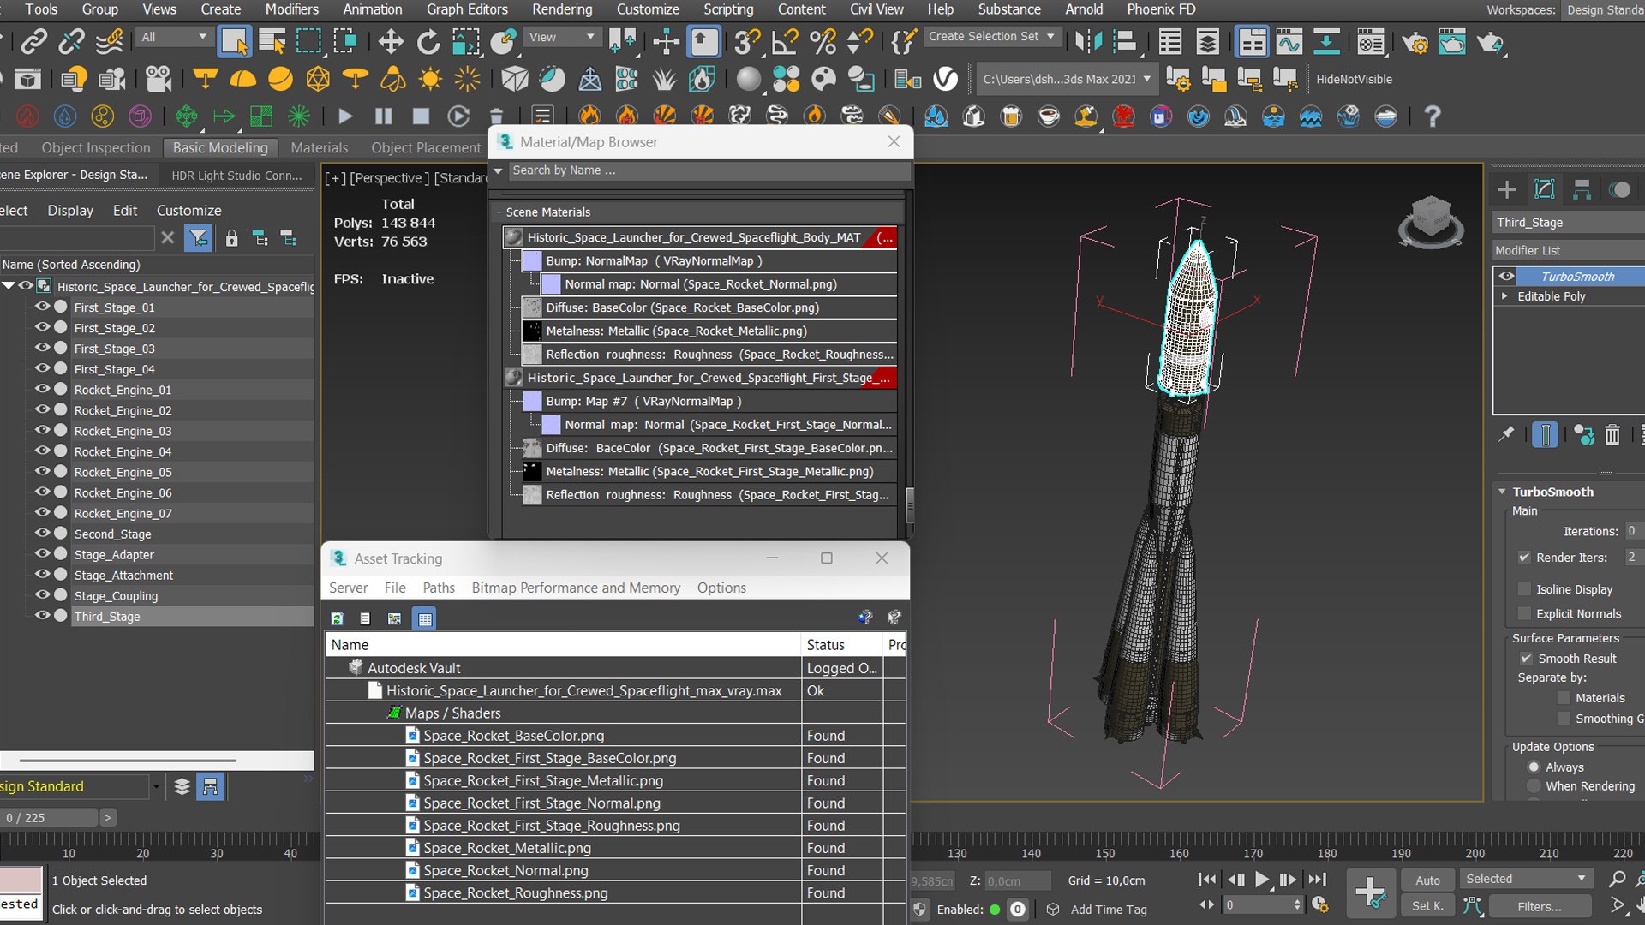Click the First_Stage material sphere swatch
This screenshot has width=1645, height=925.
513,378
